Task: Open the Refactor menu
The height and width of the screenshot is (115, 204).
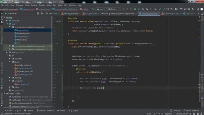Action: (42, 5)
